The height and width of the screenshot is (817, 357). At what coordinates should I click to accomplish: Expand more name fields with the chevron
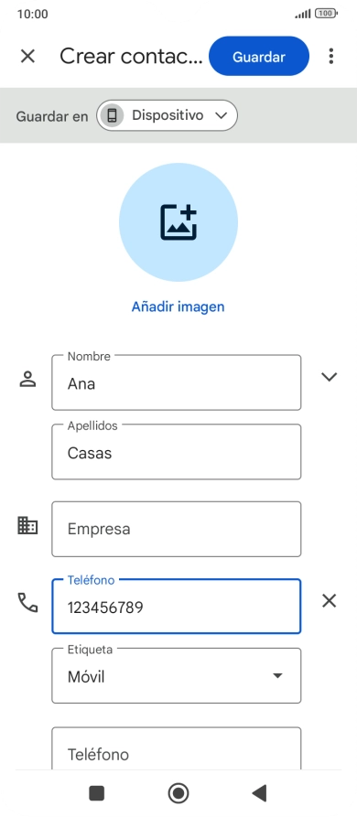[329, 377]
